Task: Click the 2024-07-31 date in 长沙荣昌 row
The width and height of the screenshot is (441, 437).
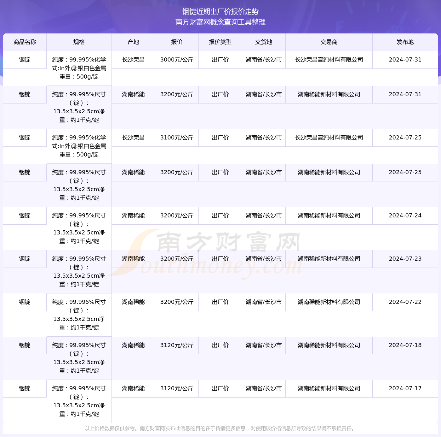Action: coord(405,60)
